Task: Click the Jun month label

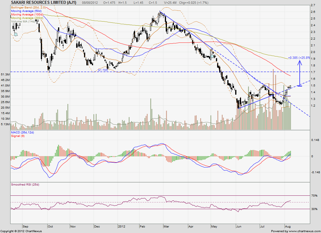Action: click(239, 227)
